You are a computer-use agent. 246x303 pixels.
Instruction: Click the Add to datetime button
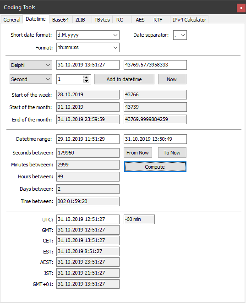124,79
